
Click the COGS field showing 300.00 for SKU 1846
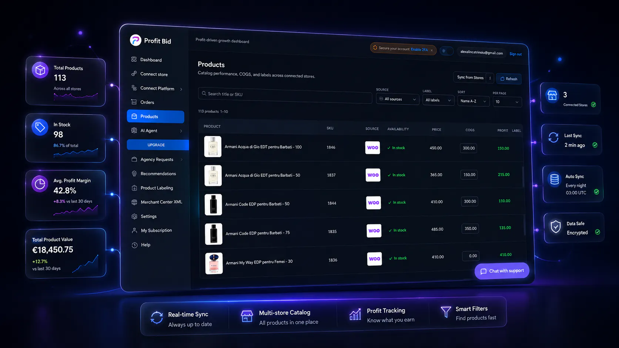(469, 148)
